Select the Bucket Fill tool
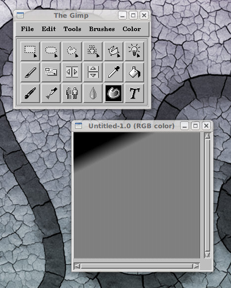Screen dimensions: 231x288 [x=134, y=72]
